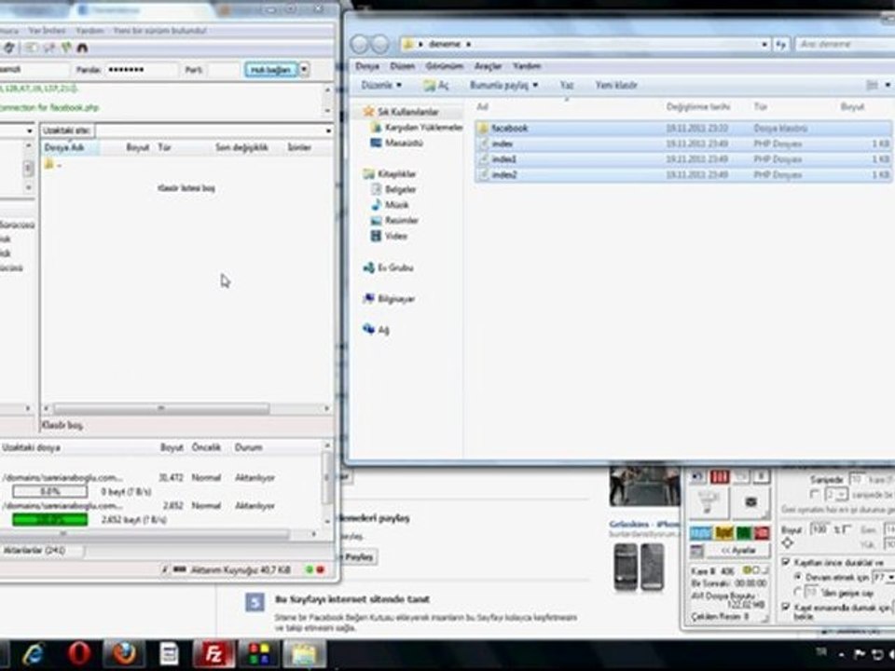This screenshot has height=671, width=895.
Task: Open FileZilla Yardım menu
Action: 89,30
